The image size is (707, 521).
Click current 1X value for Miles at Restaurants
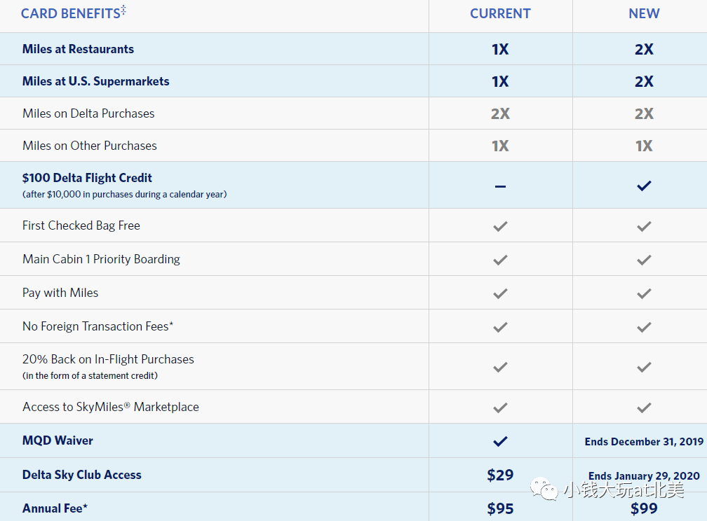pos(500,49)
